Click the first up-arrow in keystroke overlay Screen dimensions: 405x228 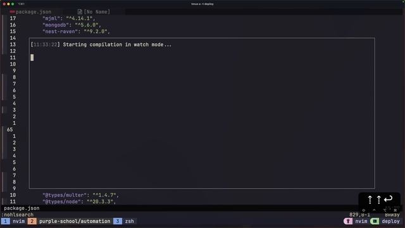click(x=370, y=199)
